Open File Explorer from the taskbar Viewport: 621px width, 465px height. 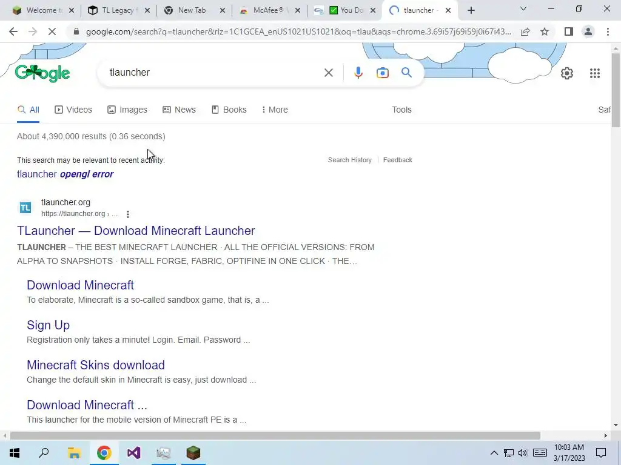[74, 453]
